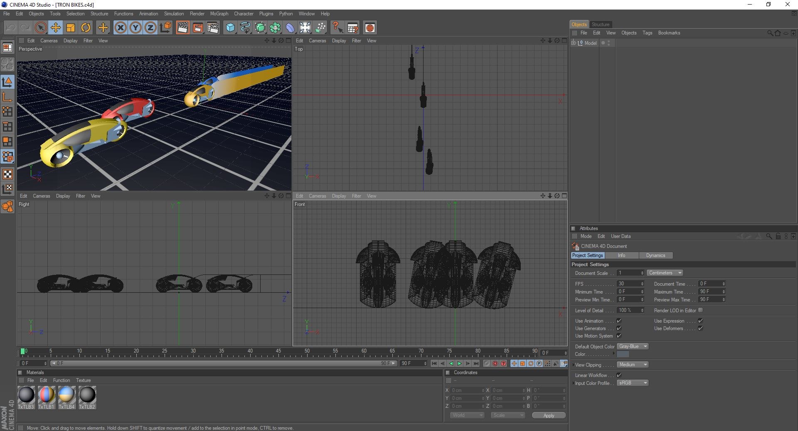Expand the Model object tree node
The image size is (798, 431).
pyautogui.click(x=574, y=43)
